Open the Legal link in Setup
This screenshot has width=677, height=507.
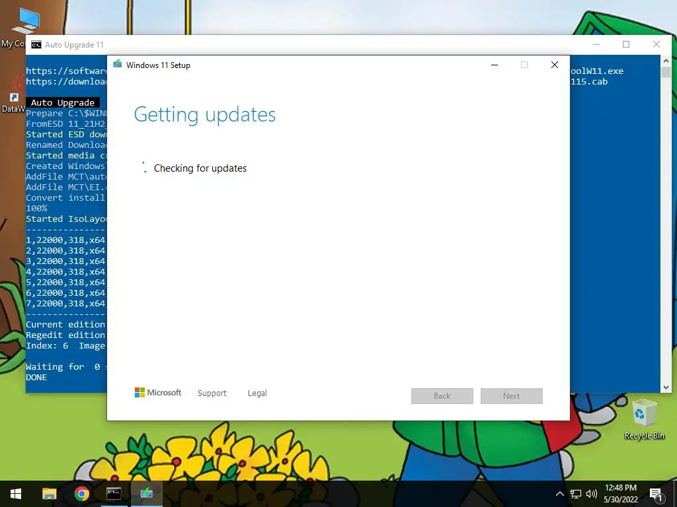pos(257,393)
